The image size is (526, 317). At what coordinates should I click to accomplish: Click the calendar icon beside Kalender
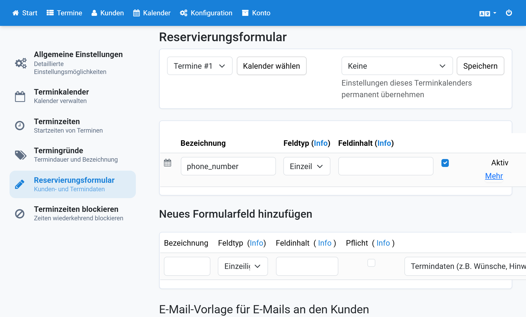[136, 13]
